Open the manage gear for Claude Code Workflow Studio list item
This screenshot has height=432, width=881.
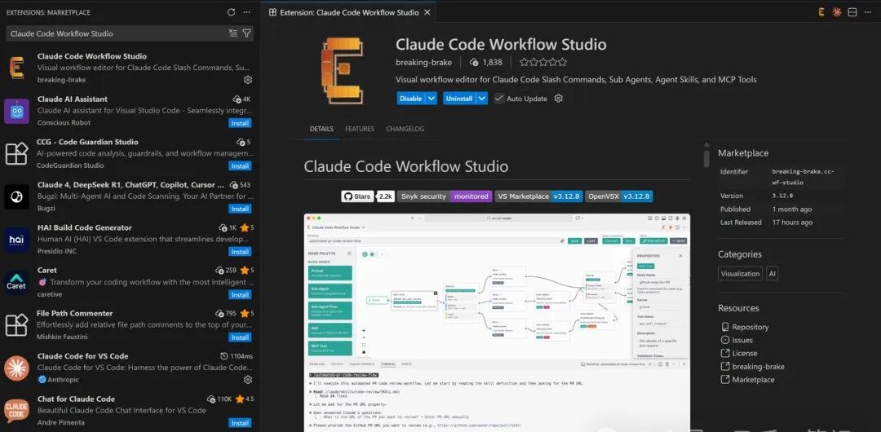248,80
